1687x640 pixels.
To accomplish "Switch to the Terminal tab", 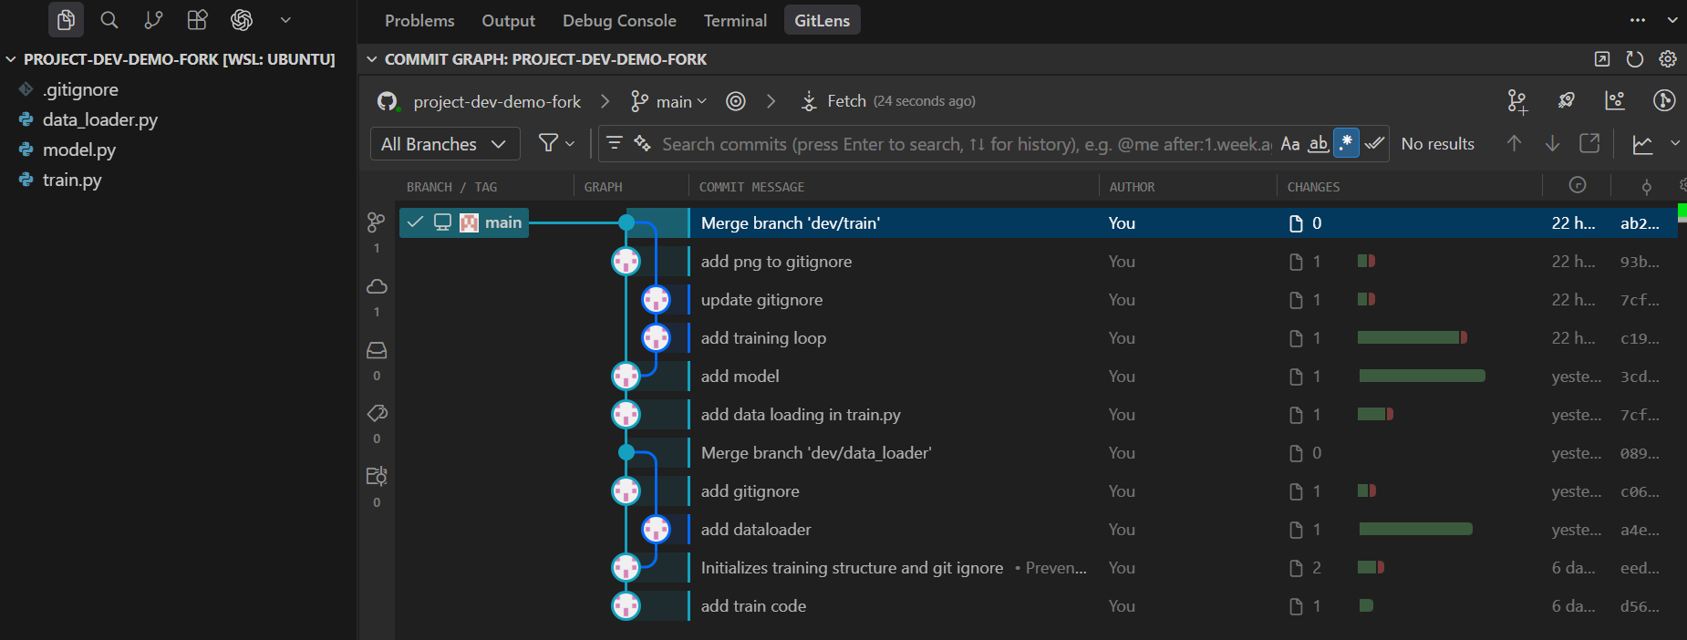I will (x=735, y=20).
